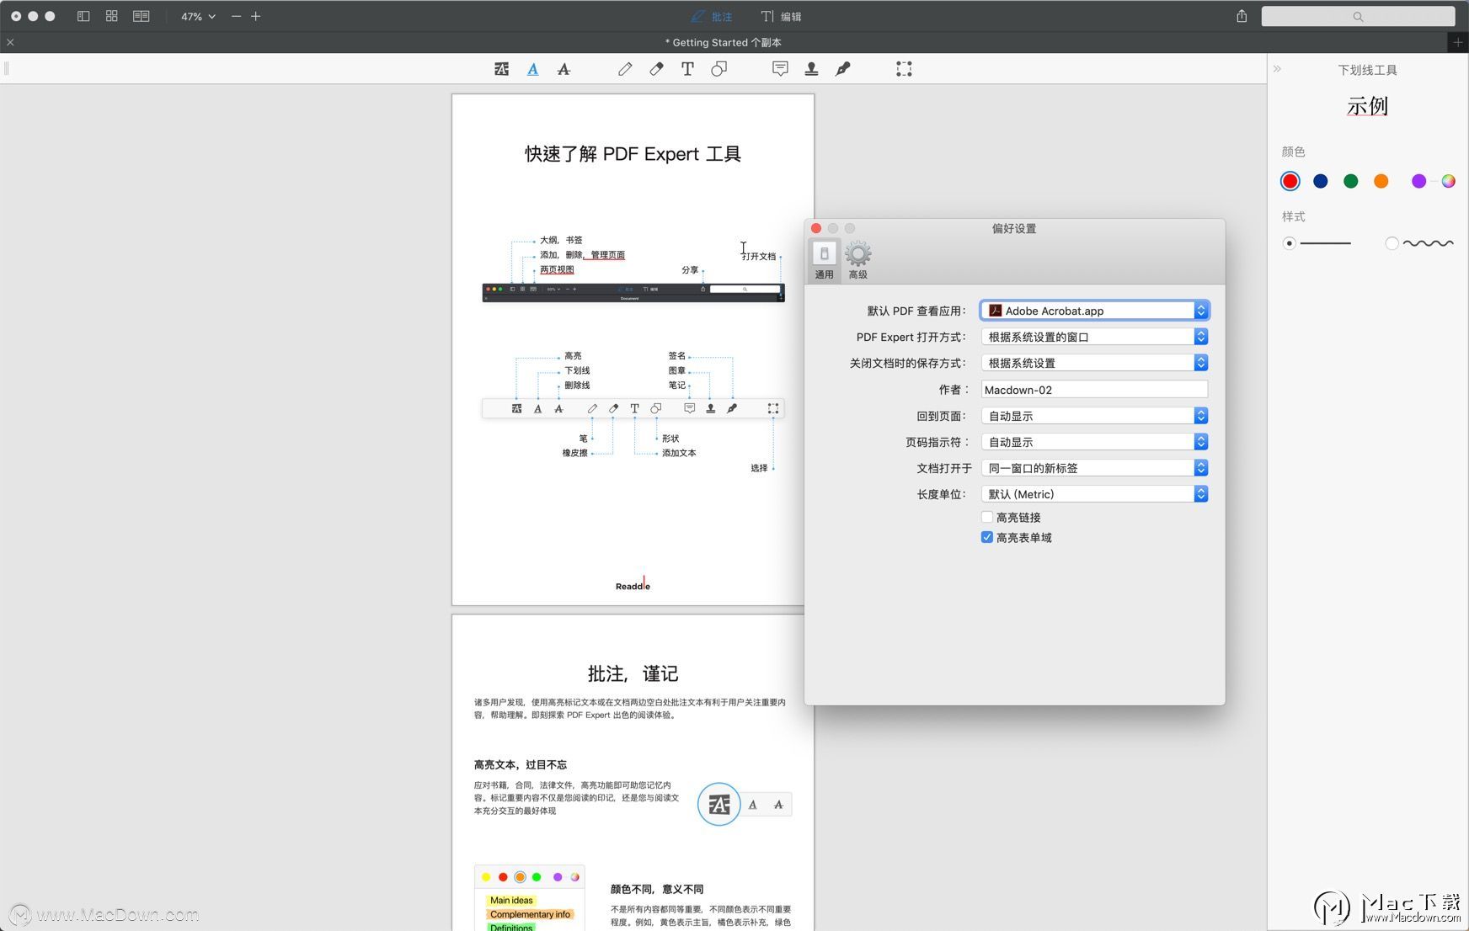1469x931 pixels.
Task: Open the 文档打开于 dropdown
Action: point(1095,468)
